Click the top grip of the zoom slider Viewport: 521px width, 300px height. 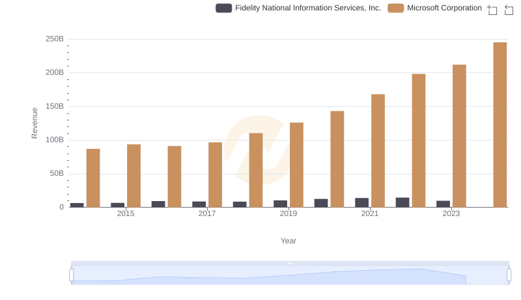pos(290,263)
